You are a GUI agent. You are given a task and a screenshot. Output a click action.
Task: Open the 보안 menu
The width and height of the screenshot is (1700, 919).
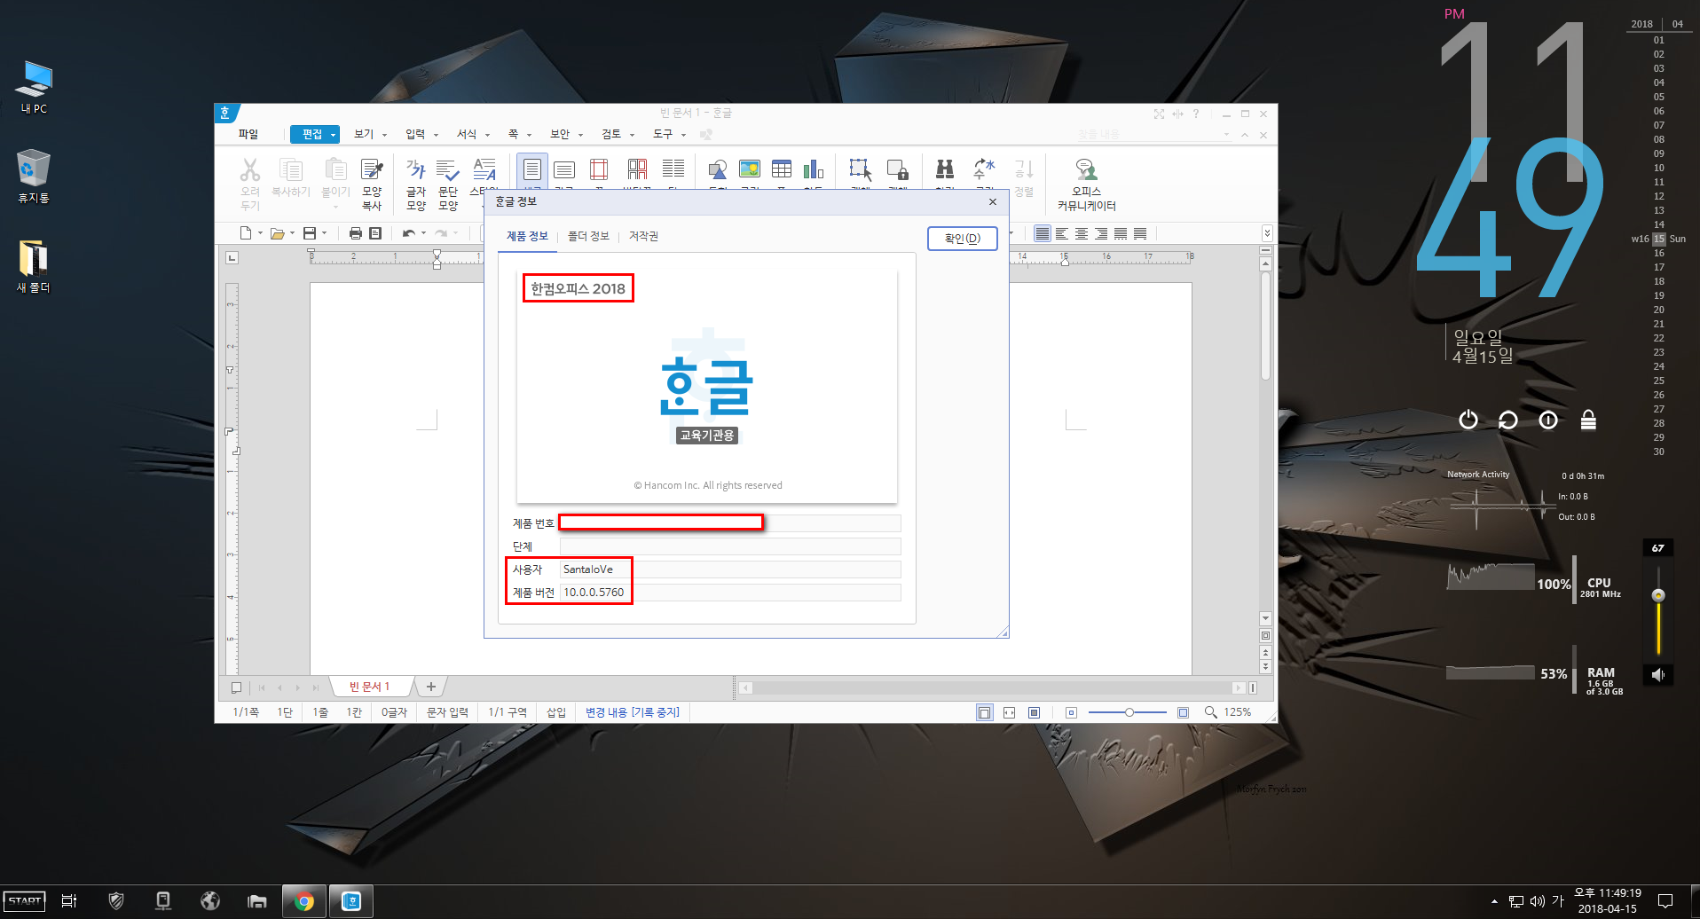(x=560, y=134)
